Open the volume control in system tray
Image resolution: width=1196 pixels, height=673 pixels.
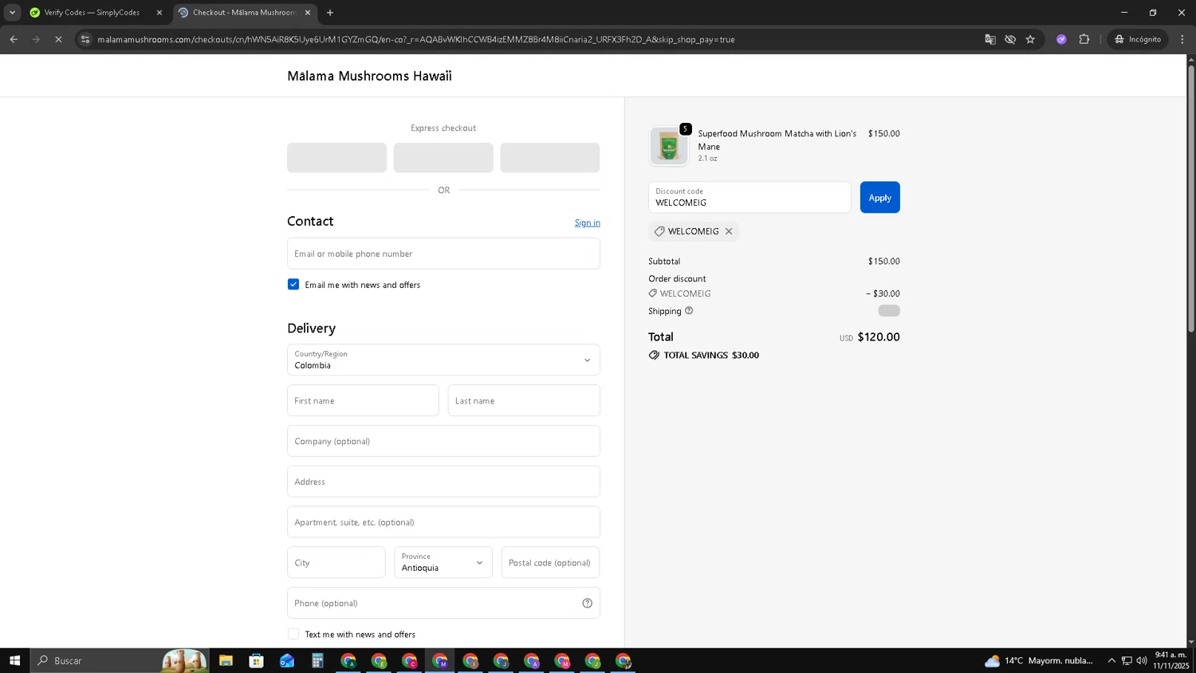click(x=1142, y=660)
